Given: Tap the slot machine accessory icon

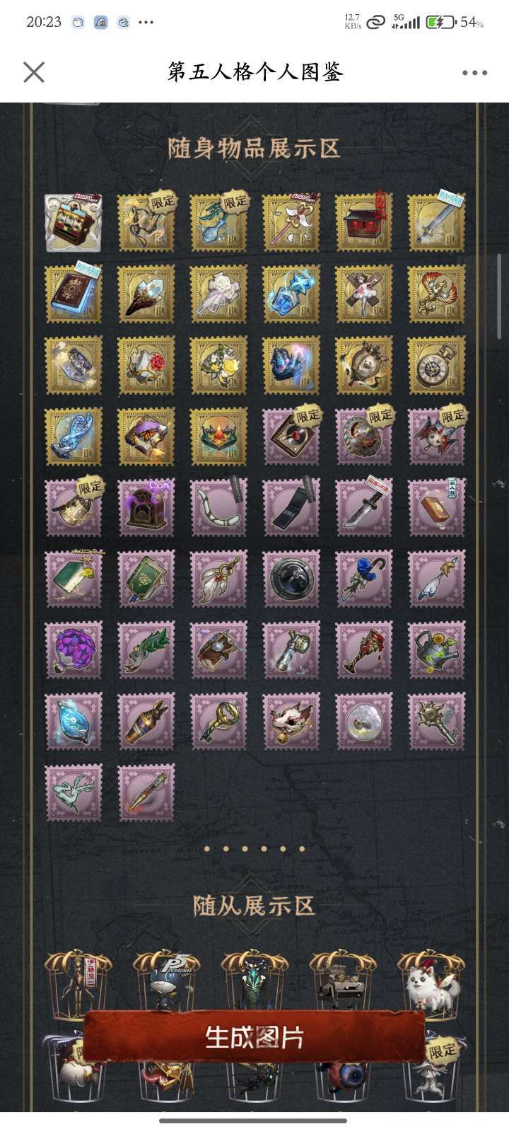Looking at the screenshot, I should pos(74,222).
